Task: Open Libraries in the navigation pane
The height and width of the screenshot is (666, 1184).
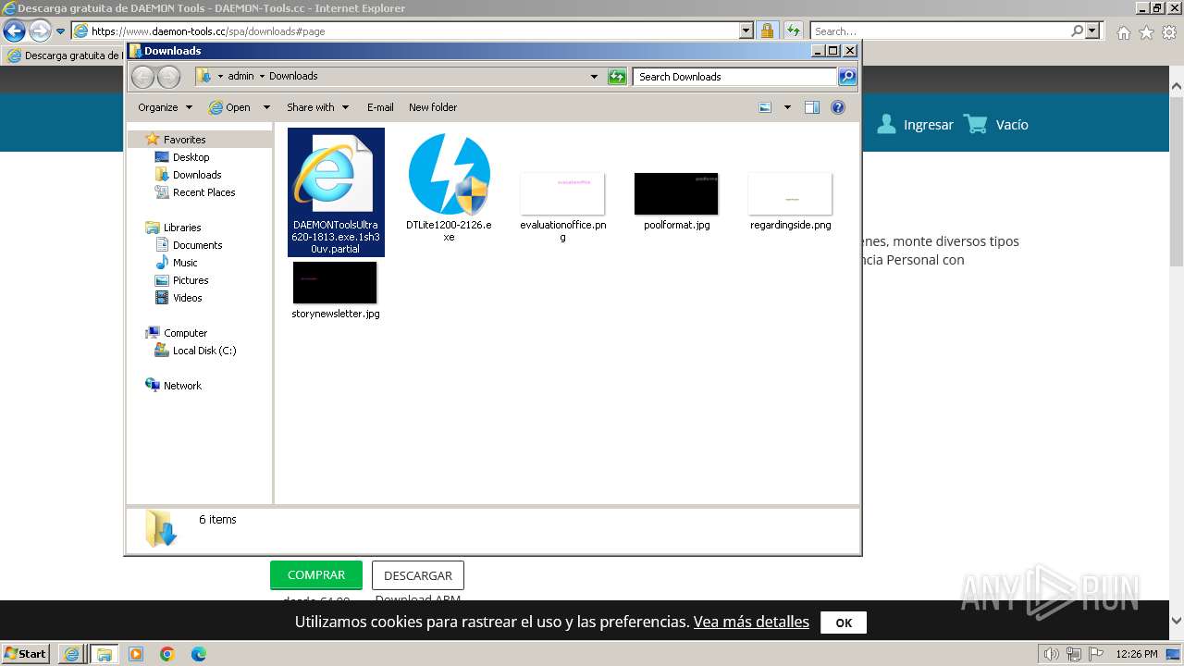Action: (x=182, y=228)
